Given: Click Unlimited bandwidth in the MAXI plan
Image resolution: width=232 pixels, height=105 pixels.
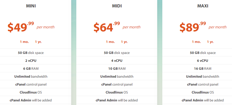Looking at the screenshot, I should click(203, 76).
